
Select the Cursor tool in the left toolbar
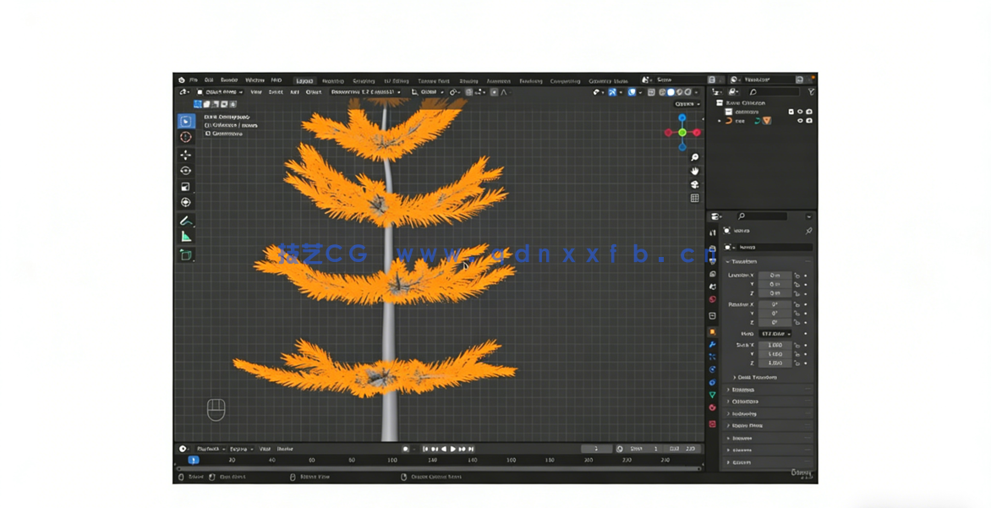coord(186,137)
